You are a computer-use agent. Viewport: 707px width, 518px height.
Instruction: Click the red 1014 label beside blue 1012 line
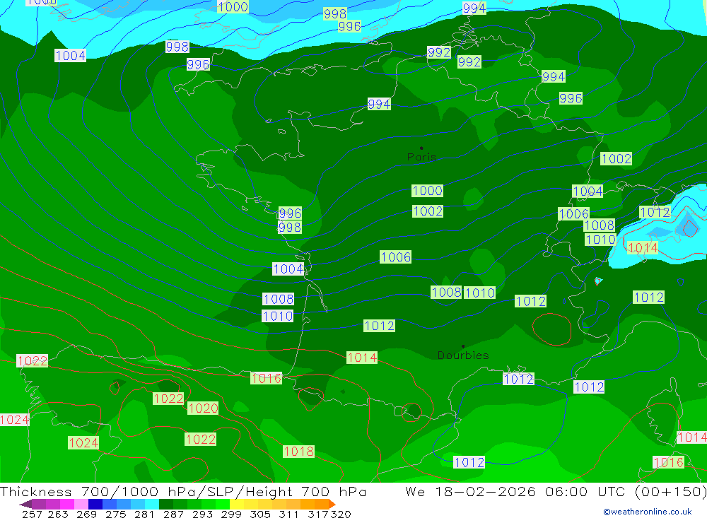pyautogui.click(x=361, y=358)
